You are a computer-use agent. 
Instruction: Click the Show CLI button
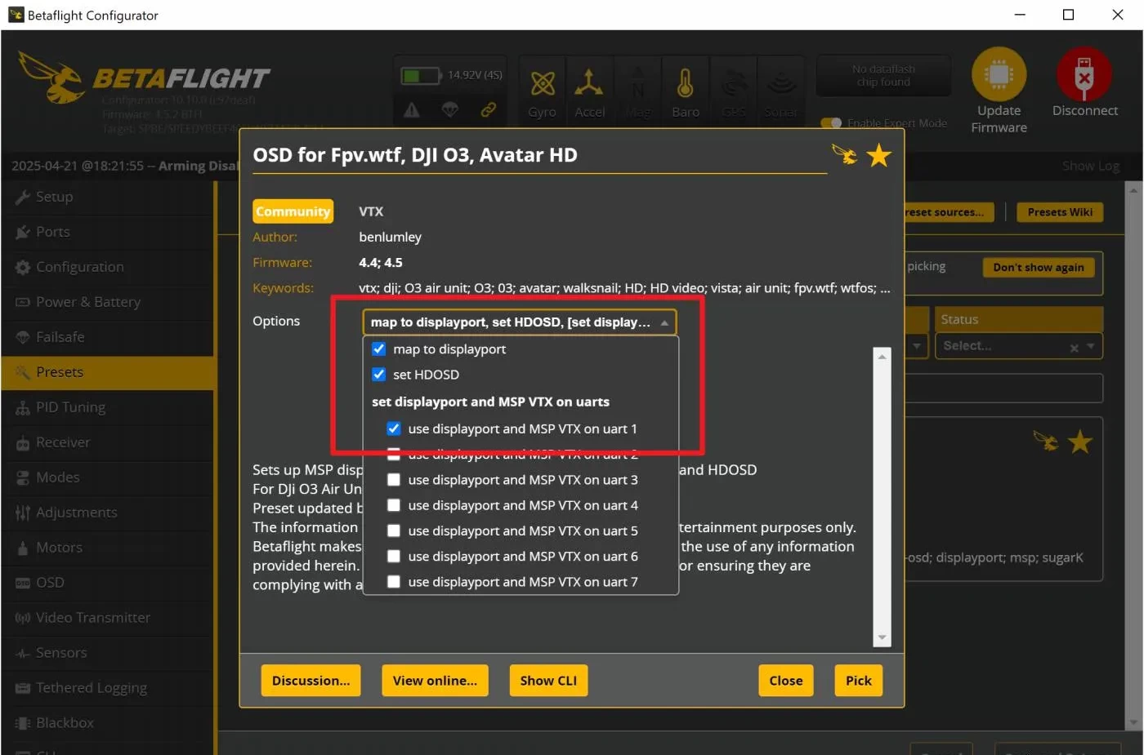548,681
